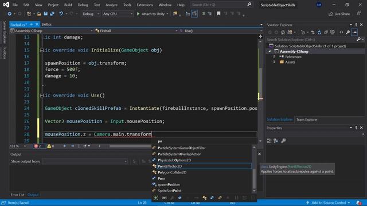Click the Solution Explorer search magnifier icon
The width and height of the screenshot is (367, 206).
pyautogui.click(x=358, y=39)
